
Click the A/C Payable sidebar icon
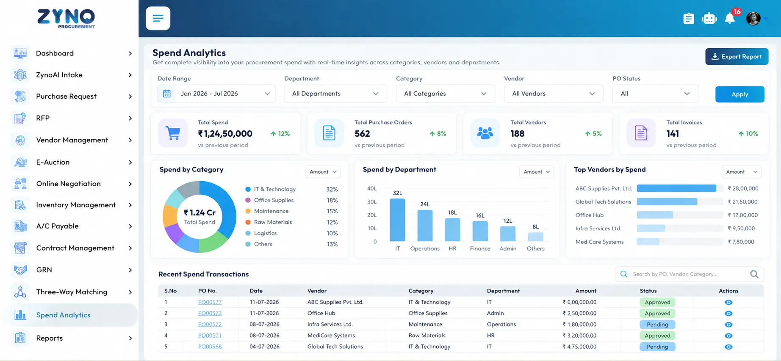point(20,226)
